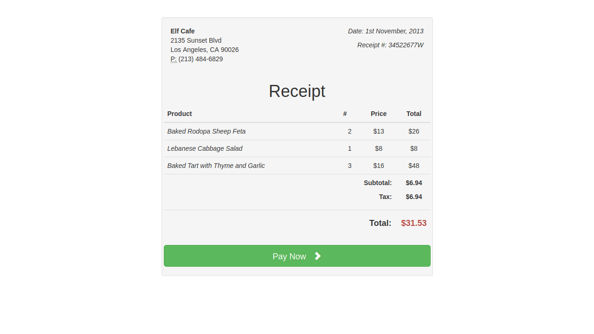Click the # quantity column header
The height and width of the screenshot is (334, 594).
(345, 114)
